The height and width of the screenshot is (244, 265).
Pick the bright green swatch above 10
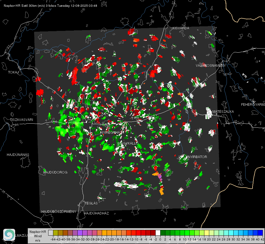(187, 233)
